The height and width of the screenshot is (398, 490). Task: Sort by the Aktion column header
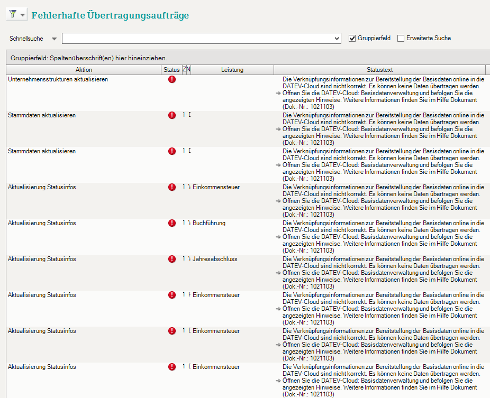tap(84, 70)
